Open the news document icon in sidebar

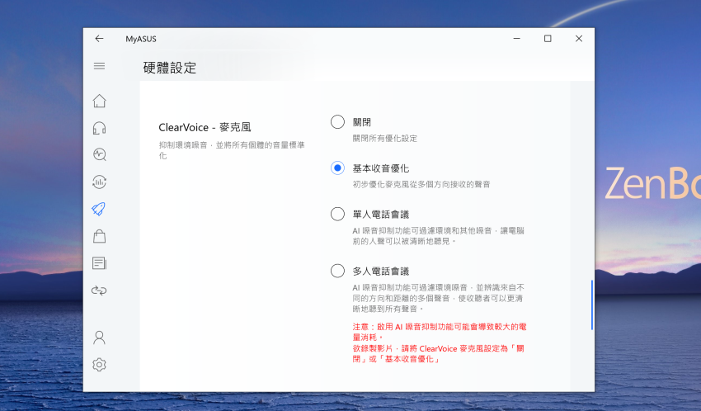click(x=99, y=263)
